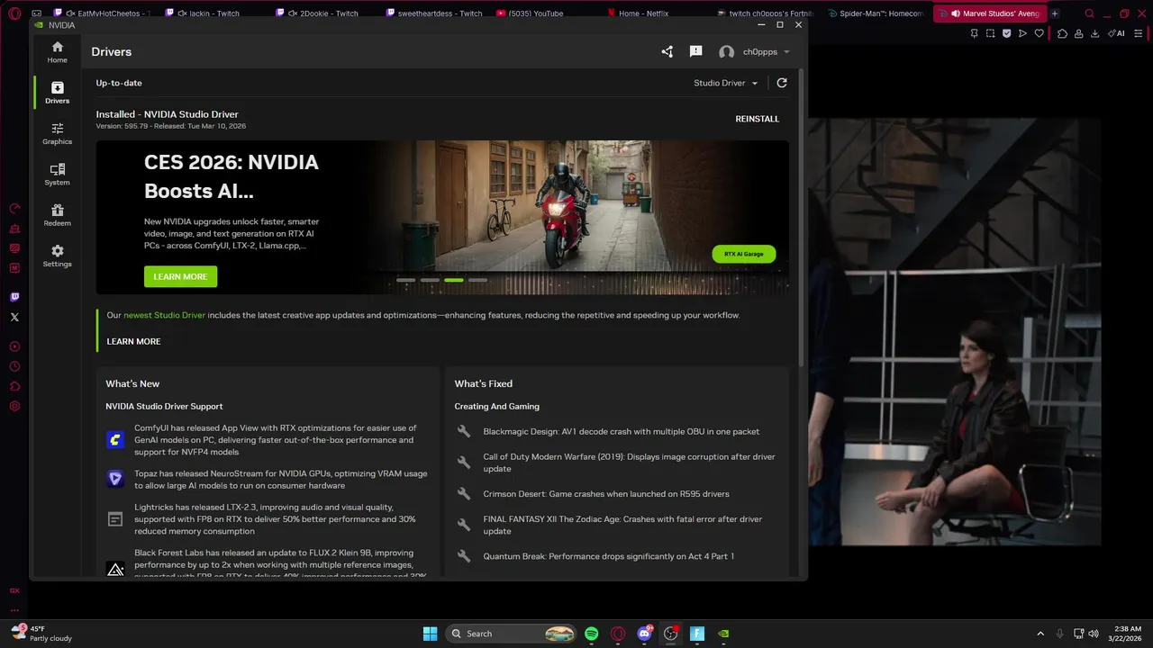Open the newest Studio Driver link
Image resolution: width=1153 pixels, height=648 pixels.
click(x=164, y=315)
